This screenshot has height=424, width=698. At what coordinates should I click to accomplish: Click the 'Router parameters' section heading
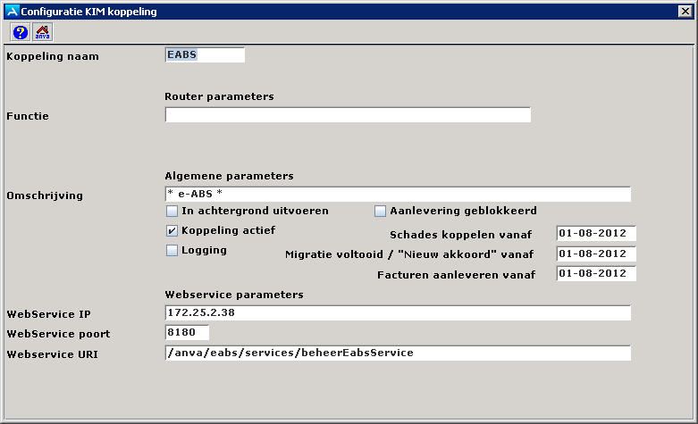219,96
